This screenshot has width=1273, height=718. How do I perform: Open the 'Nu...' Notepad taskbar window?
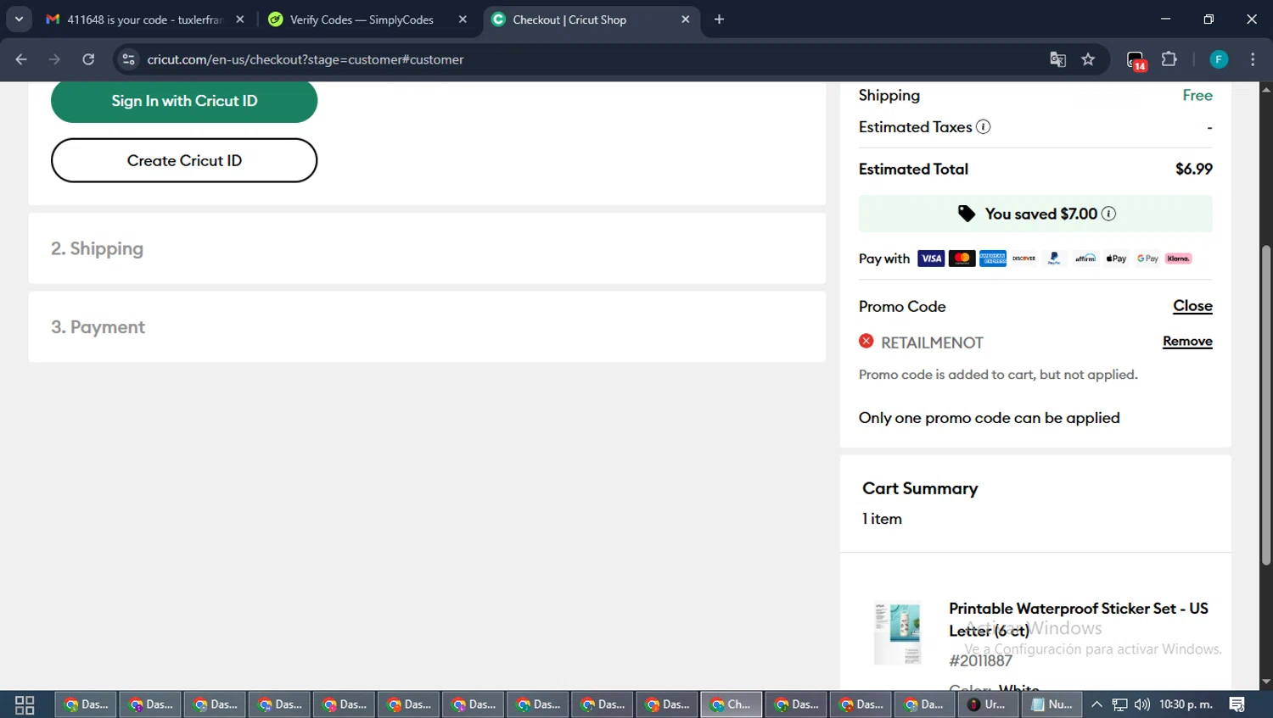[1052, 704]
